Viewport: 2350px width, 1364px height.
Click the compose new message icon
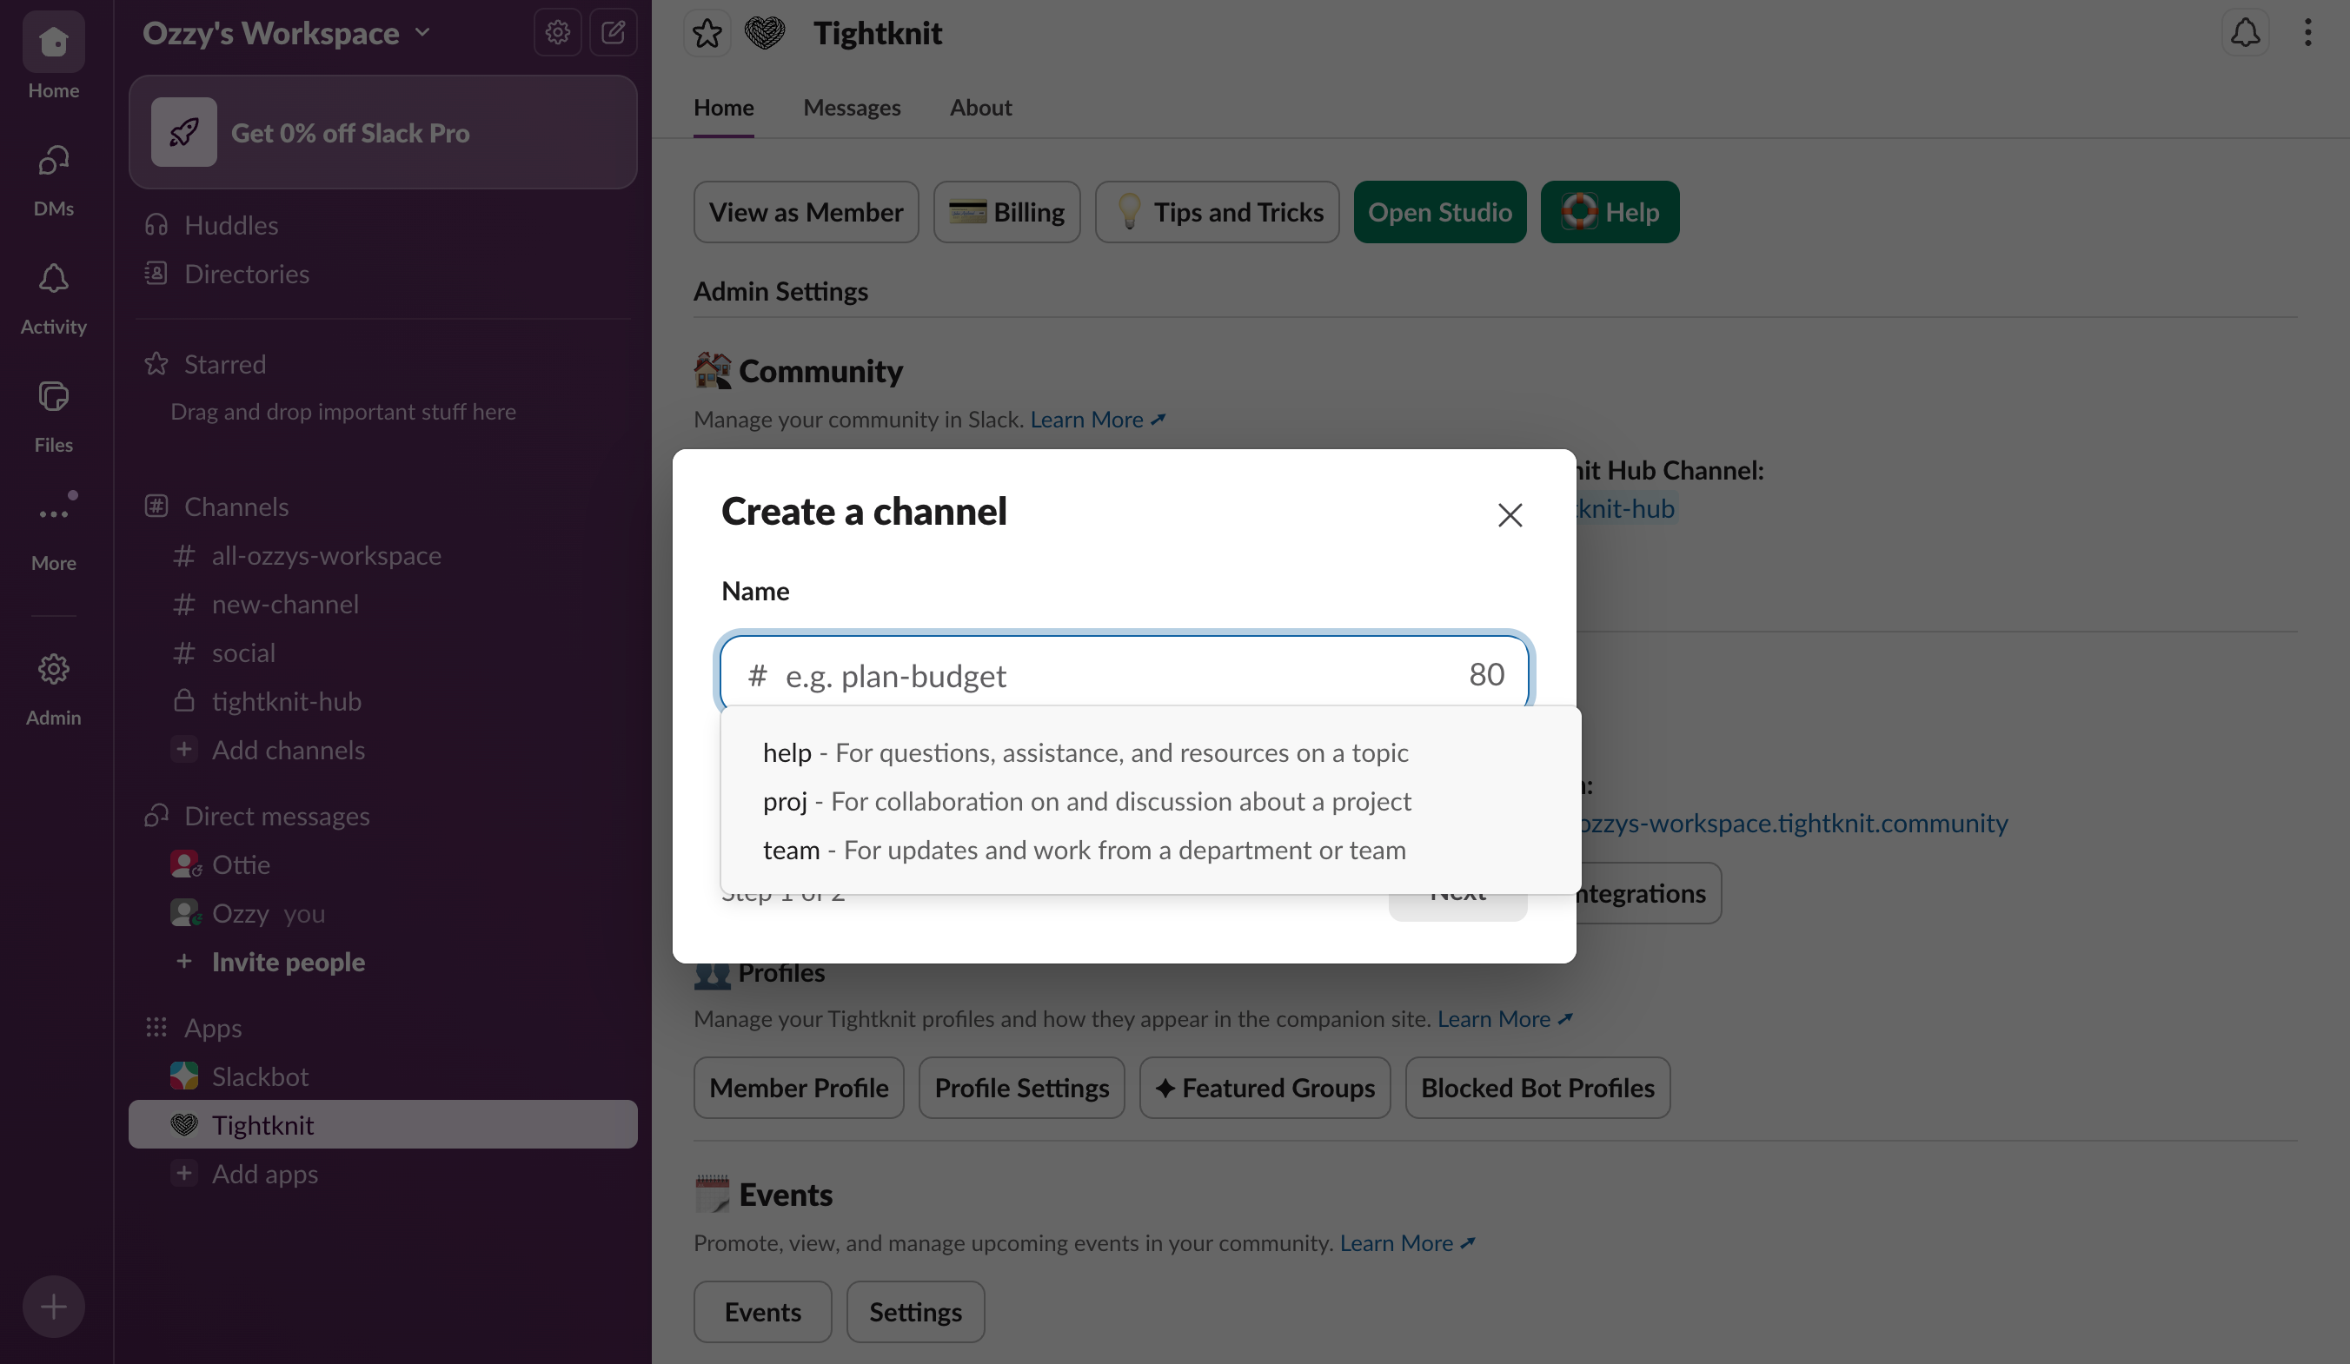point(613,33)
